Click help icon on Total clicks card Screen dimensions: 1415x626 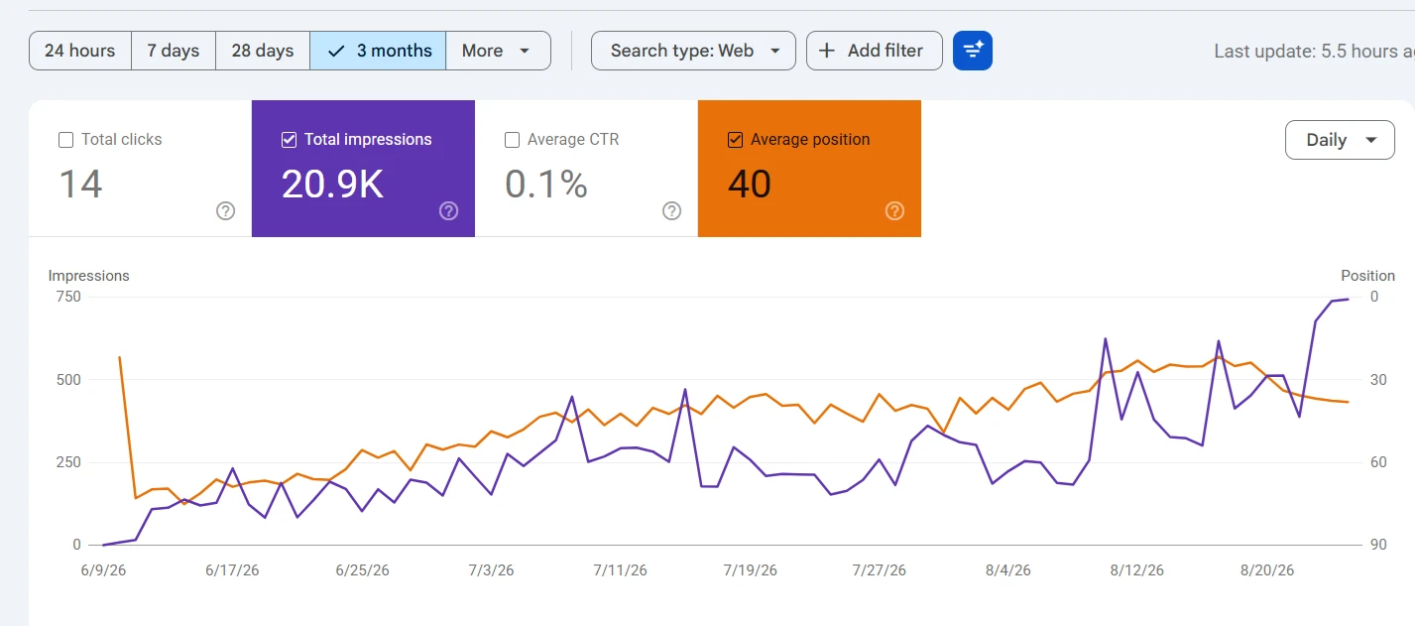[x=226, y=210]
